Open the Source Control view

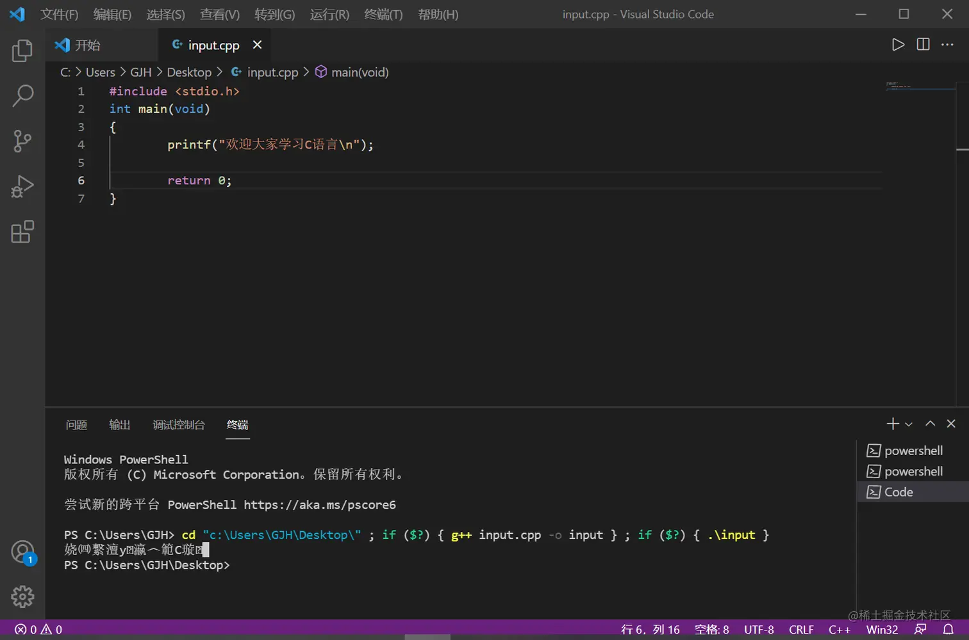pyautogui.click(x=22, y=141)
